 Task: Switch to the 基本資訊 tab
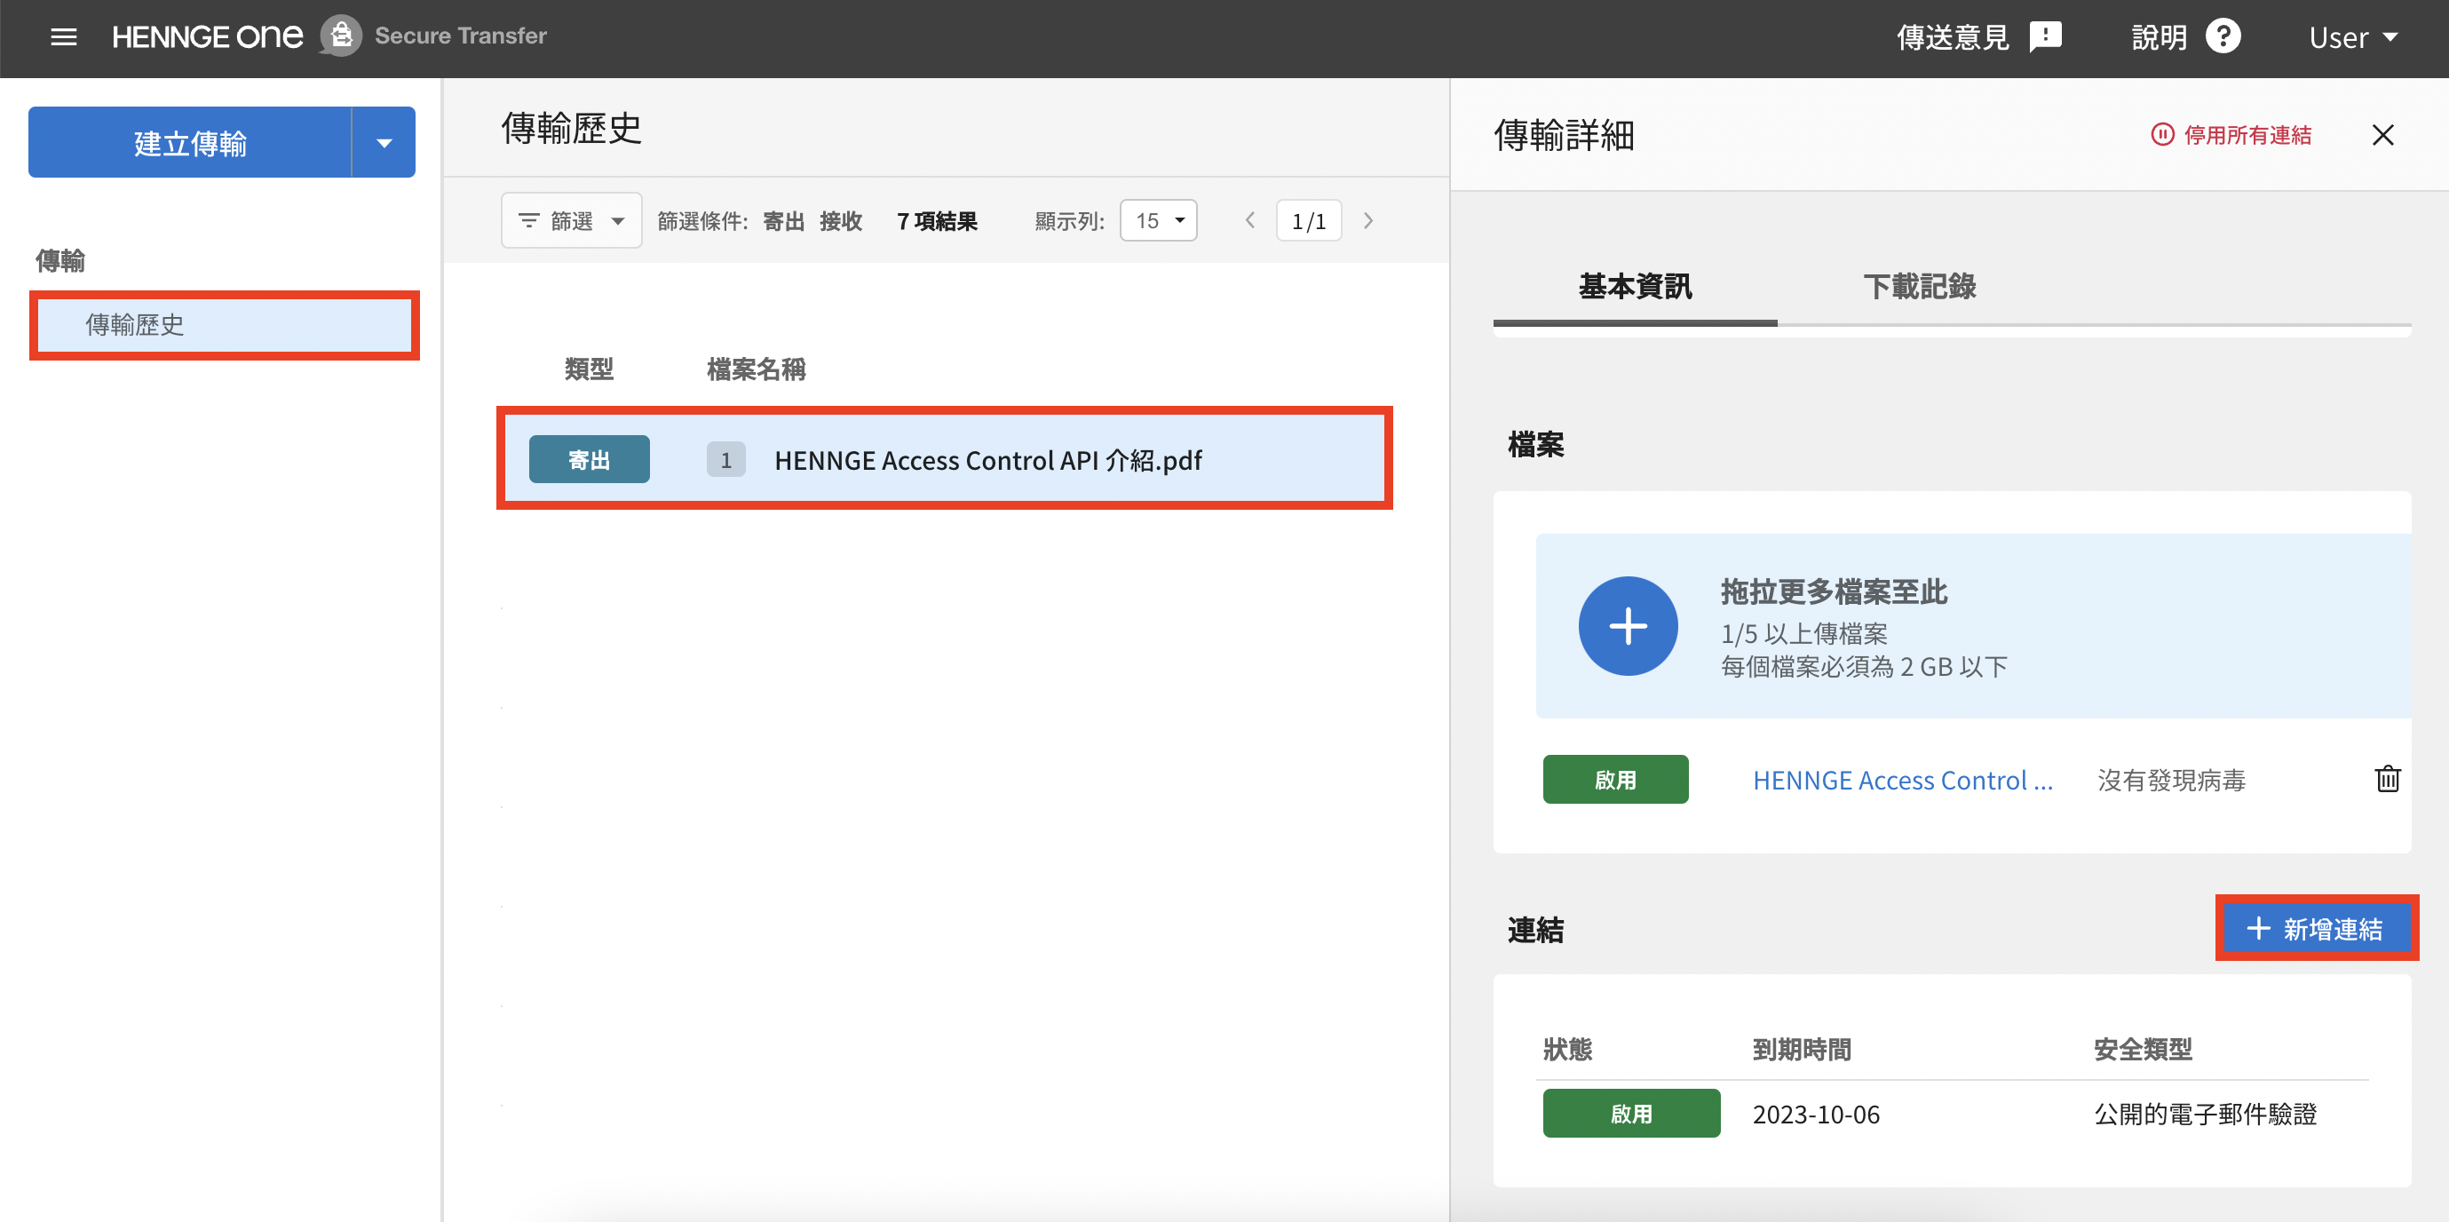point(1636,285)
